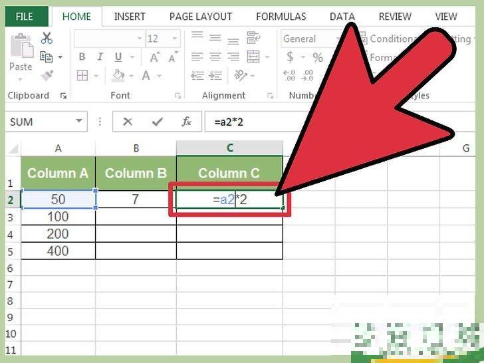484x363 pixels.
Task: Open Clipboard dialog launcher
Action: (x=64, y=96)
